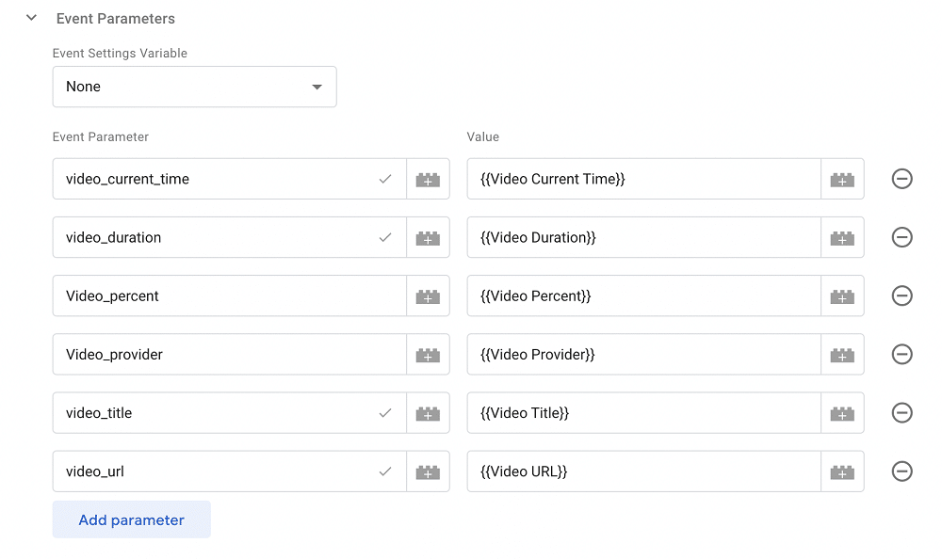Open variable picker for Video Duration value
The image size is (942, 559).
tap(842, 237)
